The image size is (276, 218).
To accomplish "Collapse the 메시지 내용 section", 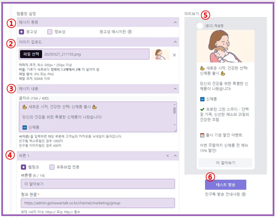I will point(175,89).
